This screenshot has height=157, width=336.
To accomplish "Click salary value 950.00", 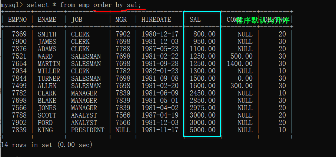I will pyautogui.click(x=204, y=42).
